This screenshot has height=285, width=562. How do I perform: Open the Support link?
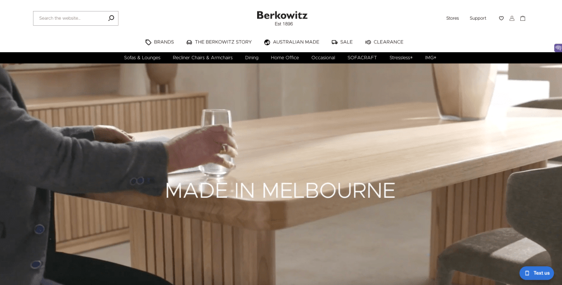point(478,18)
